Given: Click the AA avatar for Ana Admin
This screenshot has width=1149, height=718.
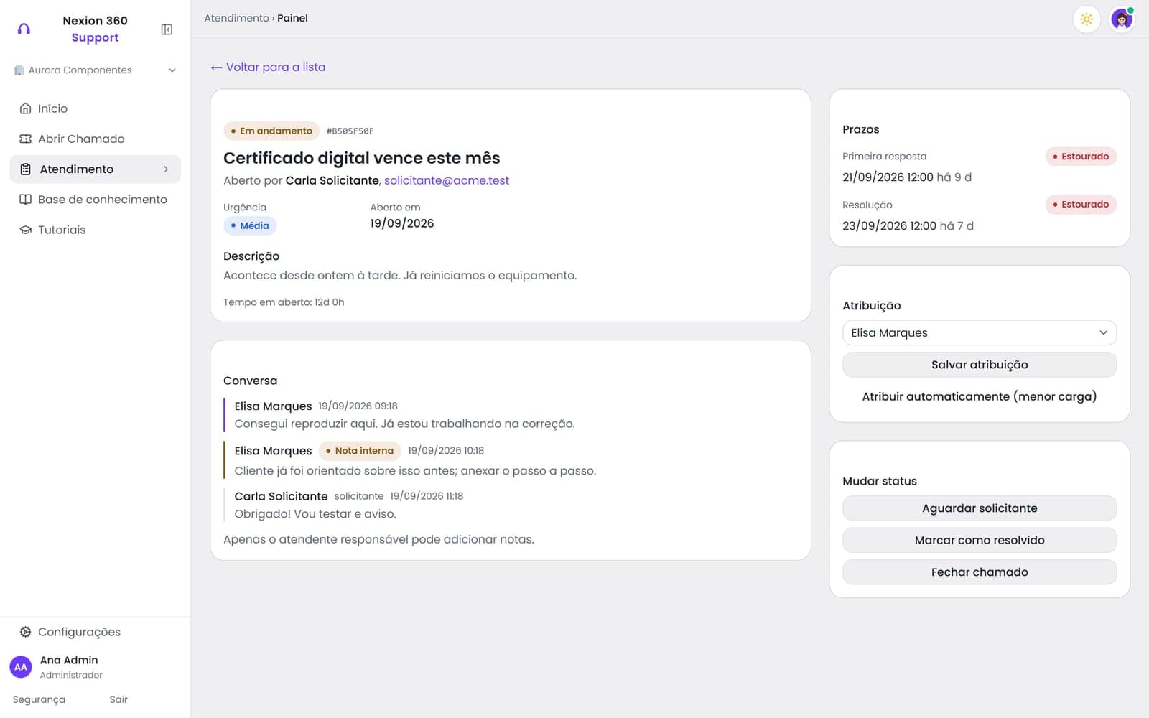Looking at the screenshot, I should (x=21, y=667).
